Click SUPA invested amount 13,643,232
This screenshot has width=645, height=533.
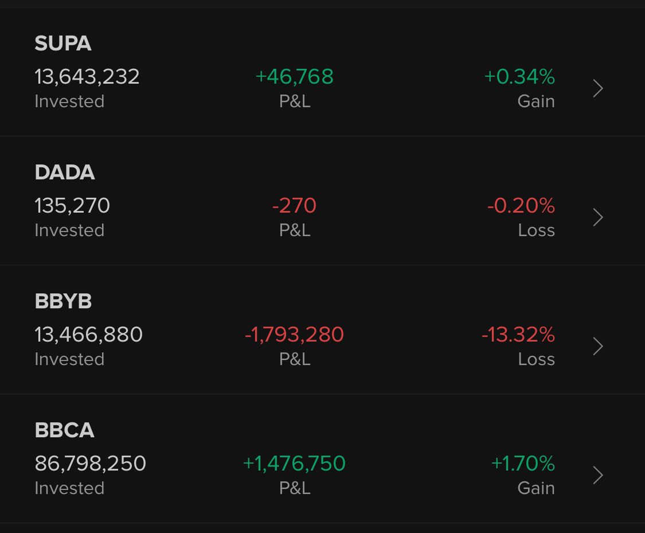tap(87, 77)
